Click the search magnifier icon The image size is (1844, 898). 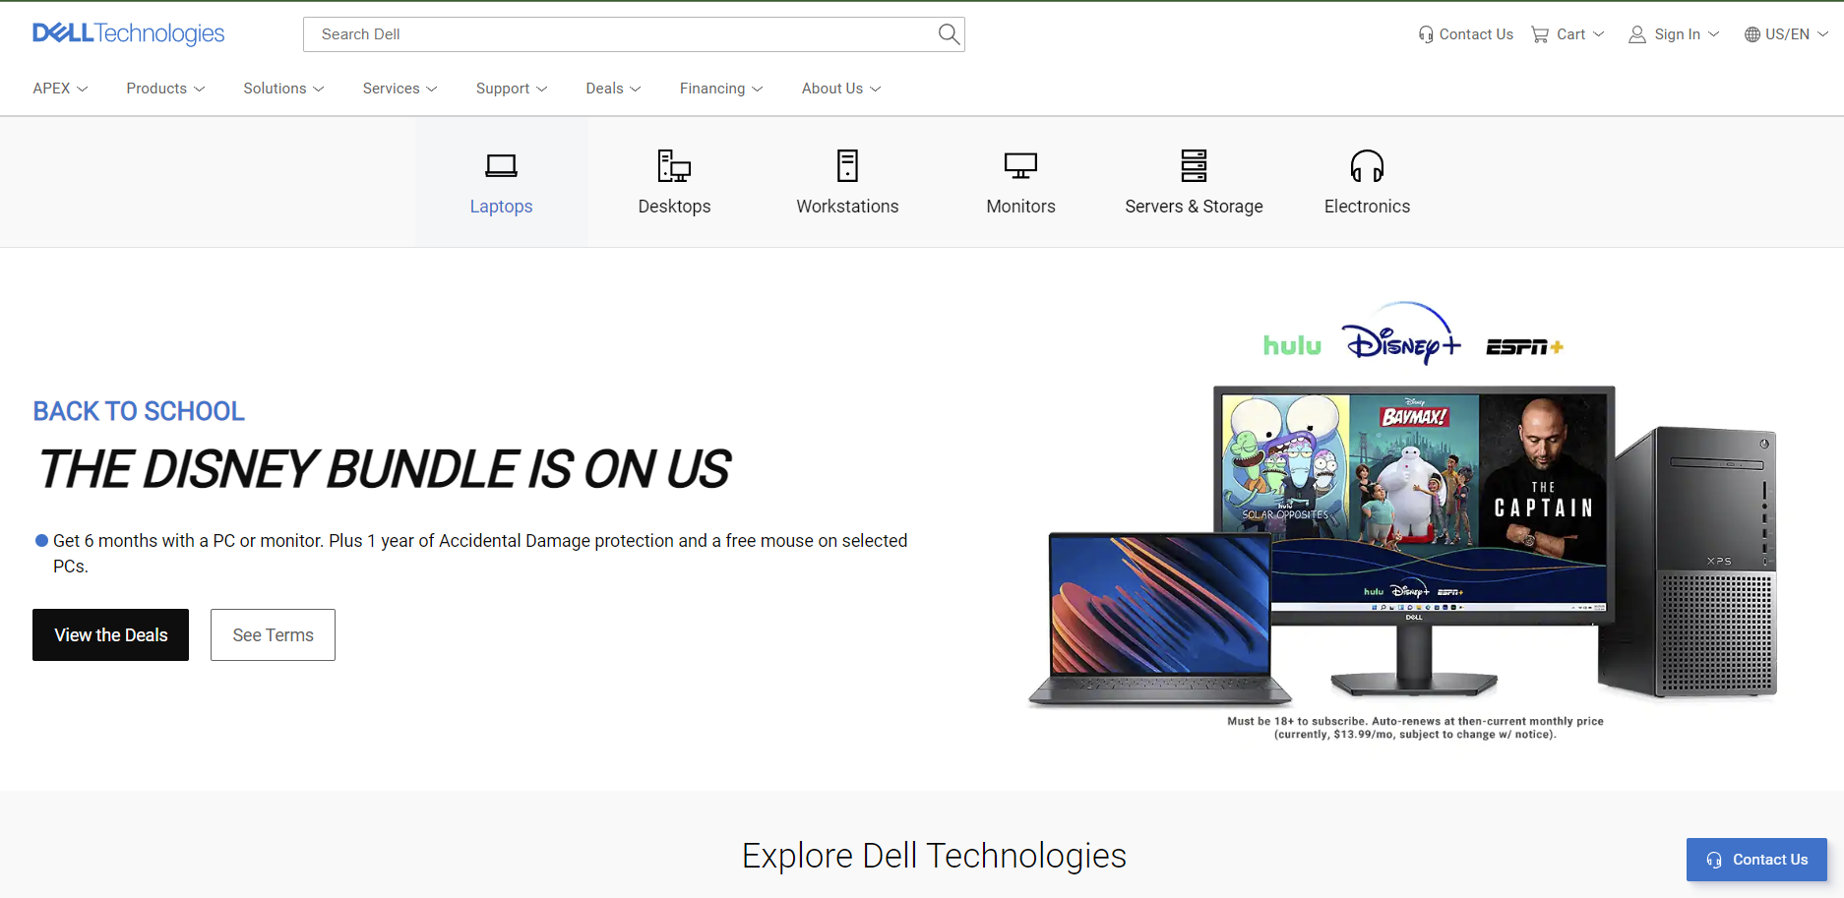pyautogui.click(x=948, y=33)
